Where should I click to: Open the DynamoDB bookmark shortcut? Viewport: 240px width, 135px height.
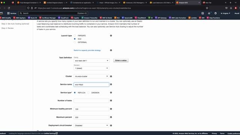pyautogui.click(x=127, y=18)
